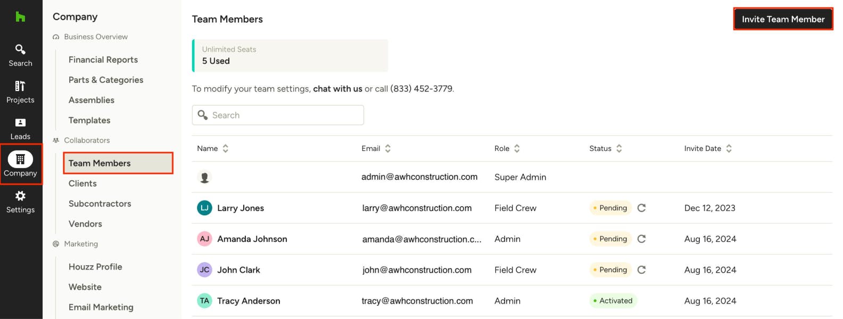Image resolution: width=843 pixels, height=319 pixels.
Task: Open the Houzz Profile page
Action: coord(95,267)
